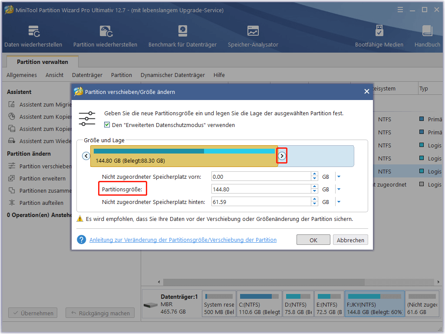
Task: Click the left arrow handle of partition bar
Action: tap(86, 156)
